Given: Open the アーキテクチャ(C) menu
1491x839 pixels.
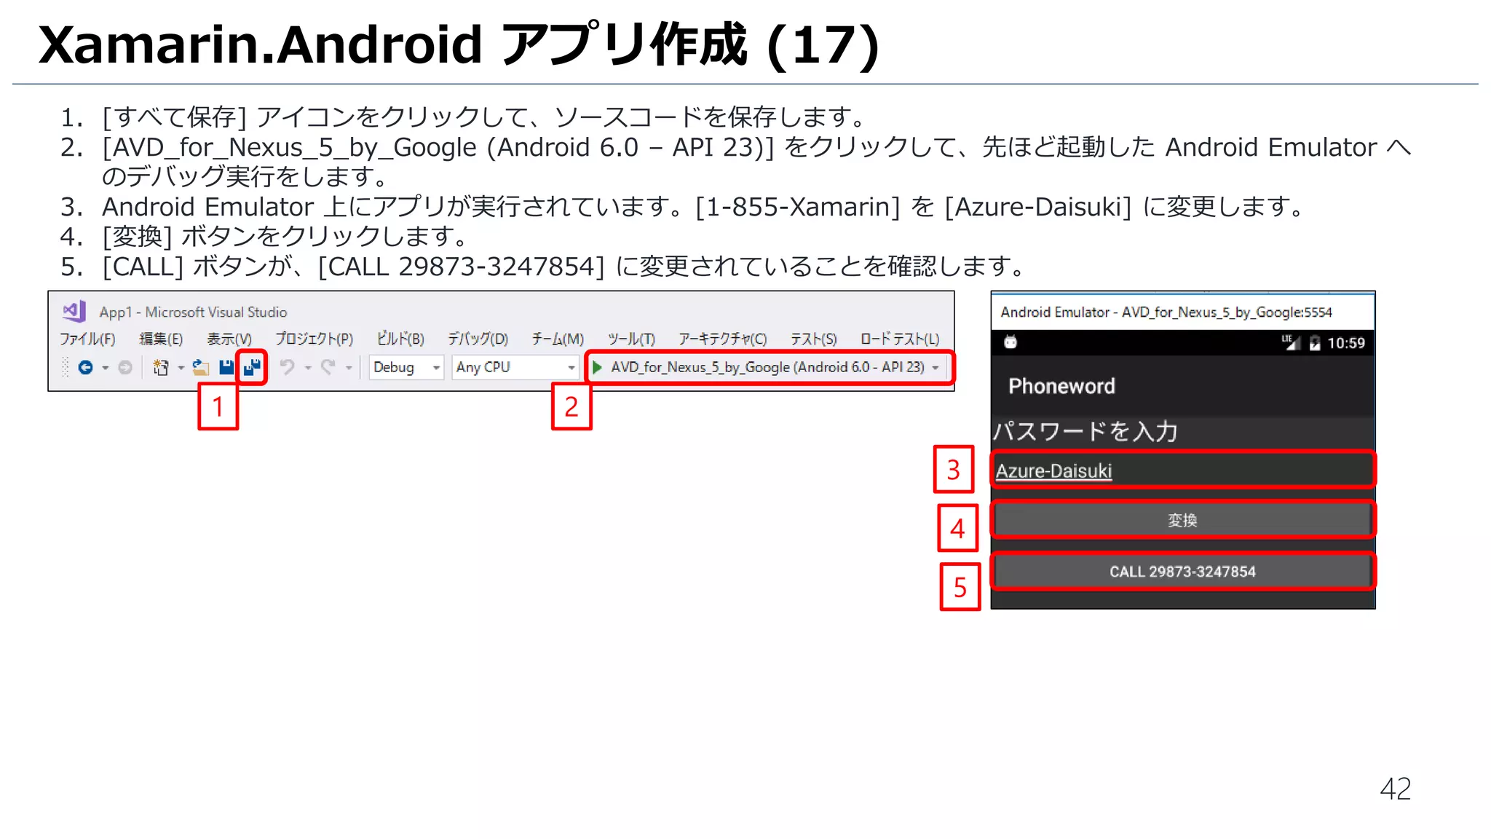Looking at the screenshot, I should point(723,339).
